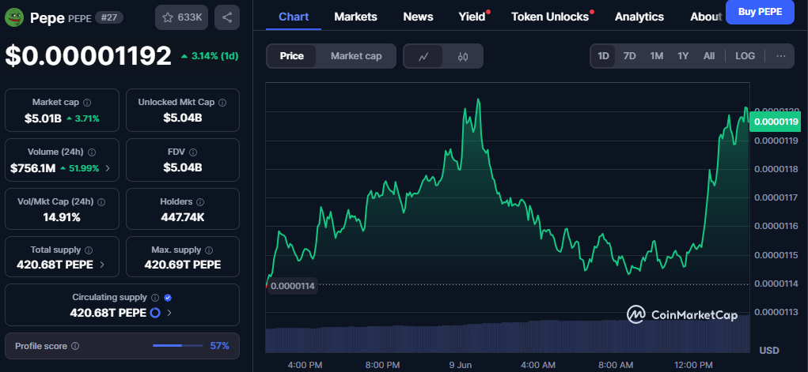Click the 3.14% (1d) change indicator
This screenshot has width=808, height=372.
tap(210, 56)
